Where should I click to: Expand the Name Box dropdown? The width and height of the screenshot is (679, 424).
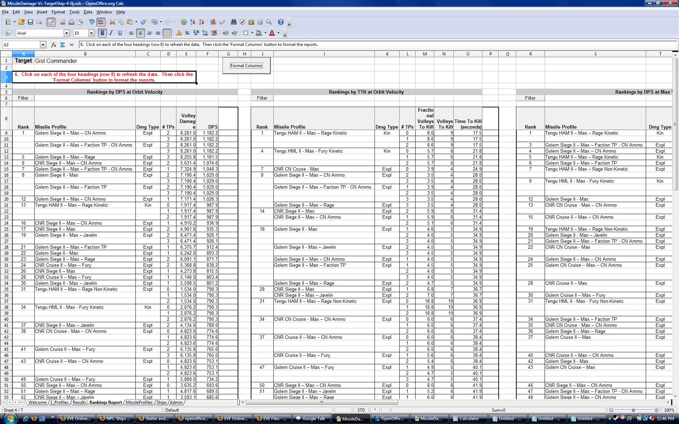[43, 45]
